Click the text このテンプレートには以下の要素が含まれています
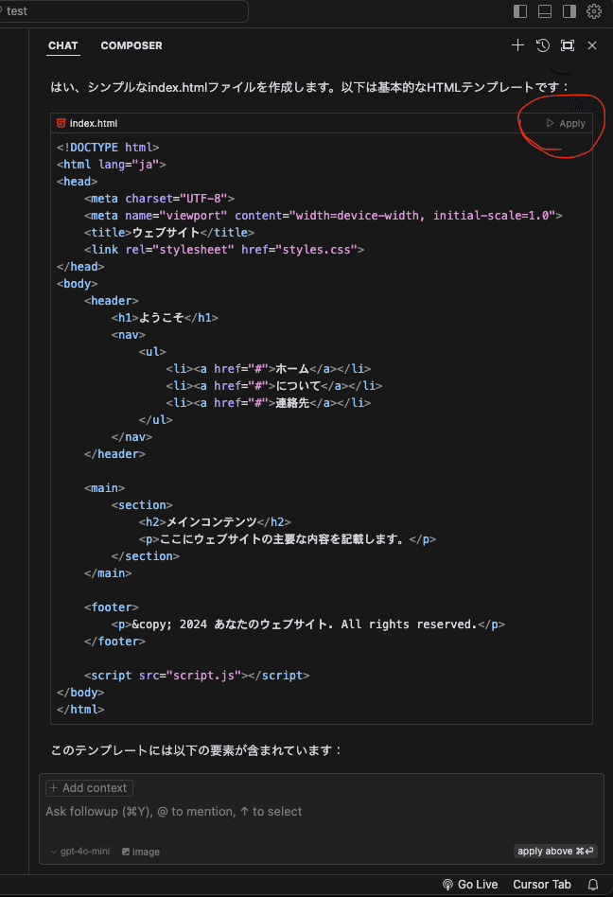613x897 pixels. [196, 750]
